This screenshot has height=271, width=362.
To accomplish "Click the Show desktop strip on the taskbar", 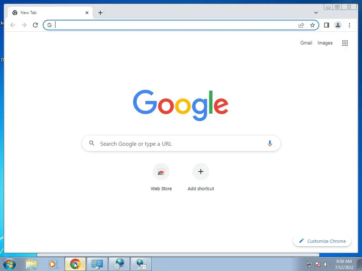I will coord(360,264).
